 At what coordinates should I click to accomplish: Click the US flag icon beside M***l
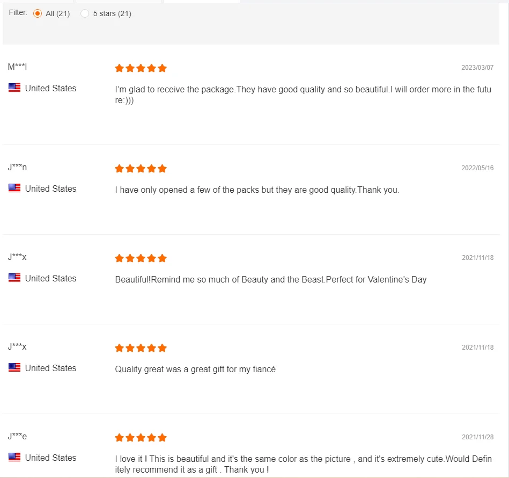[x=14, y=88]
